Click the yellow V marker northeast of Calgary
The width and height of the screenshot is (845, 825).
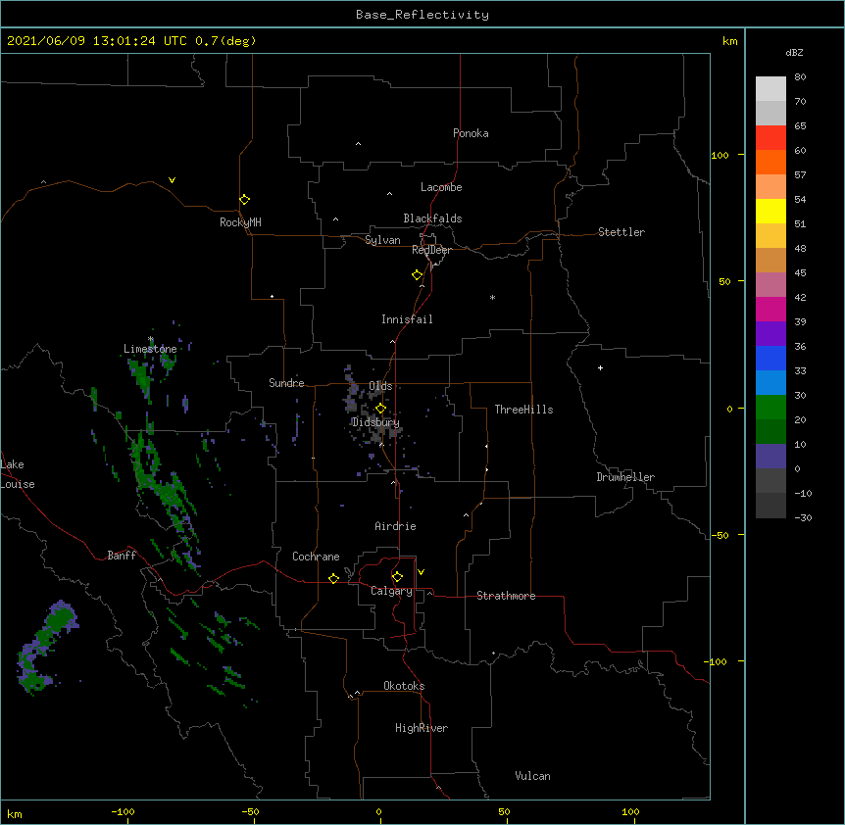[421, 572]
